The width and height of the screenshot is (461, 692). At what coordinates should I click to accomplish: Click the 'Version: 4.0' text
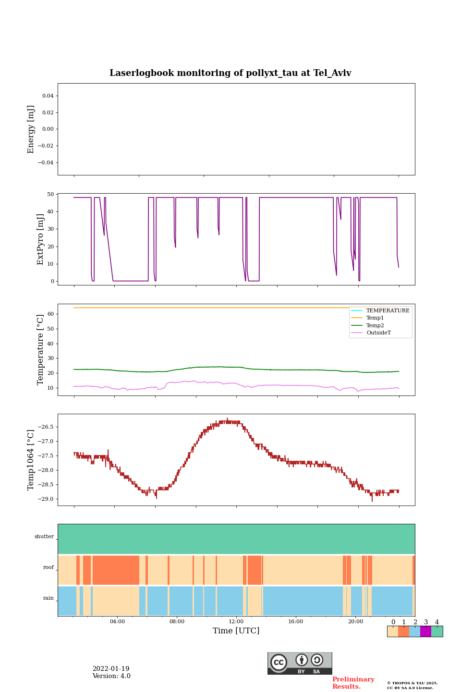click(x=111, y=676)
